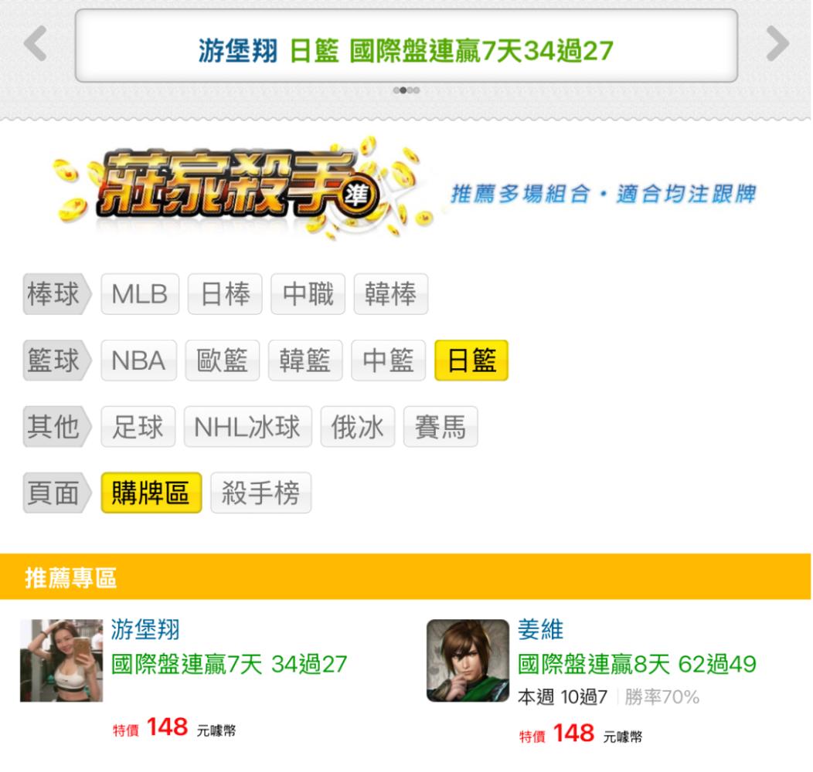Select the 賽馬 filter
Viewport: 813px width, 772px height.
441,426
